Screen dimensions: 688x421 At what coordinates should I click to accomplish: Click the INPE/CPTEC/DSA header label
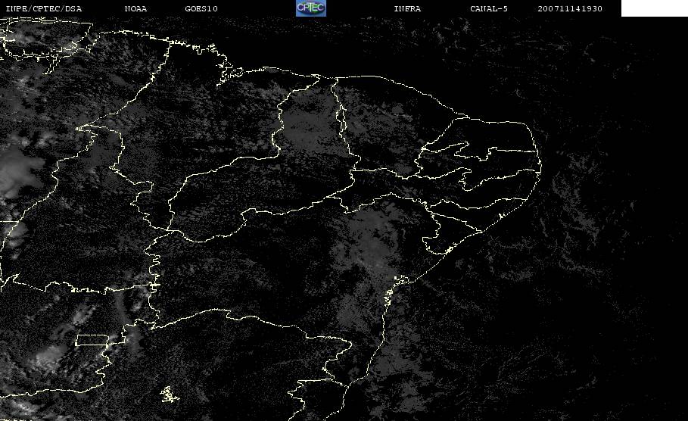point(43,9)
